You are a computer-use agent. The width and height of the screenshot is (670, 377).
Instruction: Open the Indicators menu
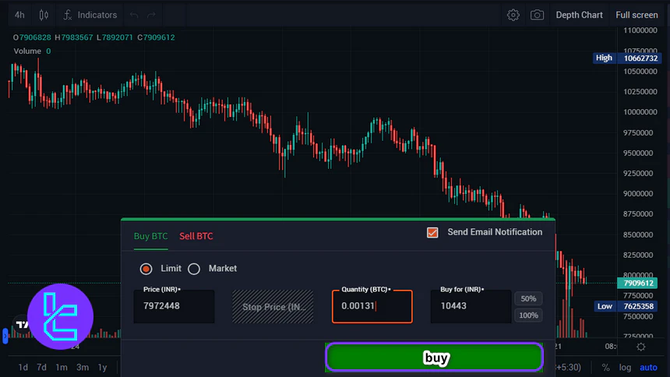coord(90,15)
